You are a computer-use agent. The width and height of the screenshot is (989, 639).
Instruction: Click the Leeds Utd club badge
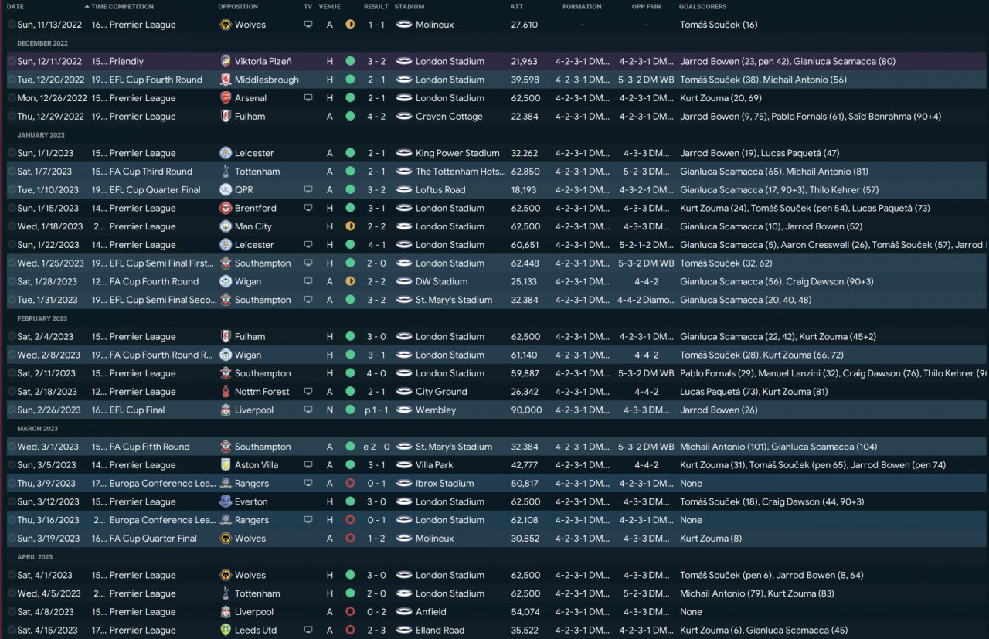click(226, 631)
